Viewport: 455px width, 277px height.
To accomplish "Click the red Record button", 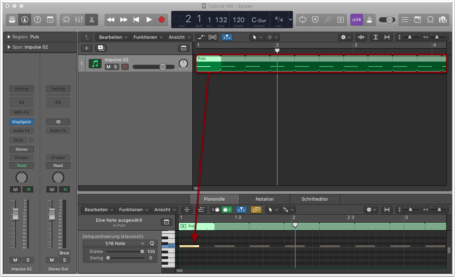I will (x=161, y=20).
